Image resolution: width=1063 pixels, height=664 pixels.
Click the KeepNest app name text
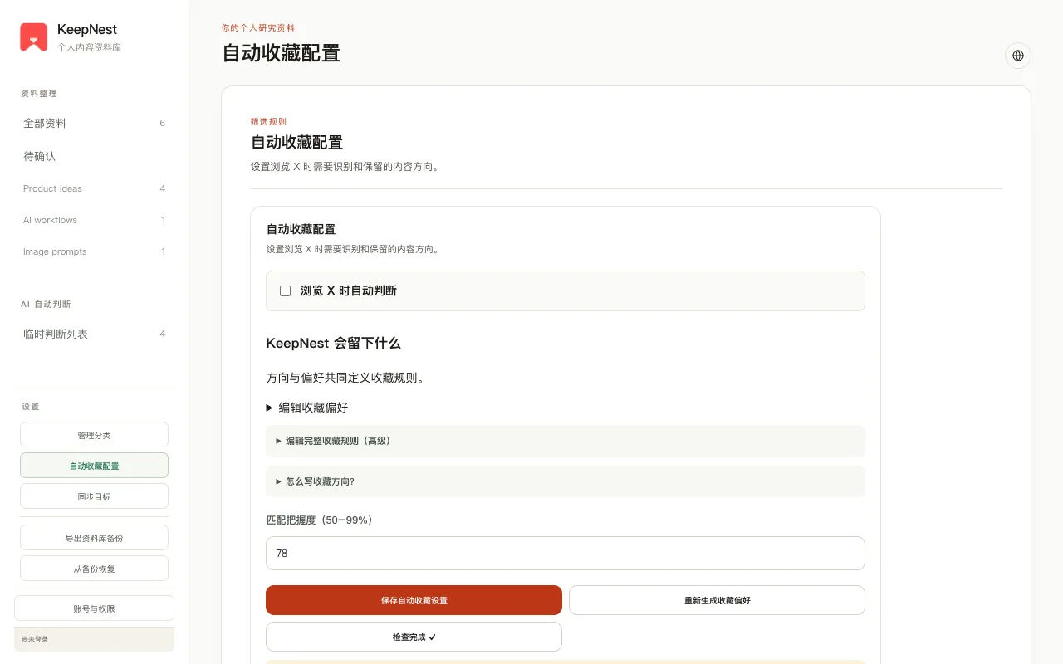(87, 30)
